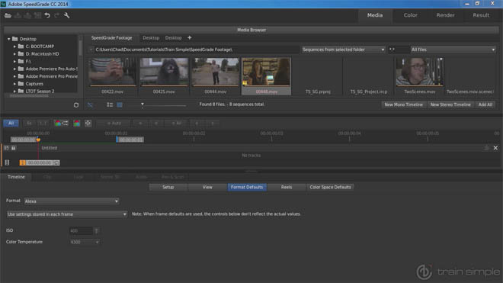
Task: Expand the C: BOOTCAMP folder
Action: 14,47
